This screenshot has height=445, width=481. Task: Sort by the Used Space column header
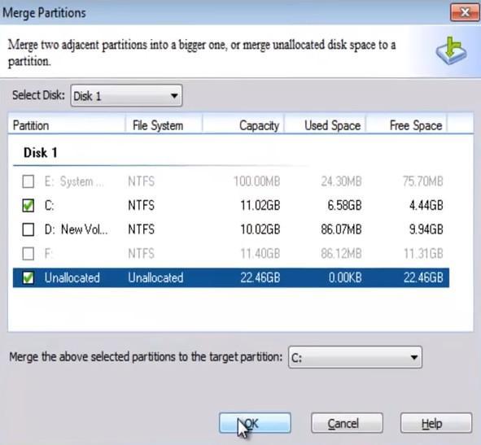pyautogui.click(x=326, y=125)
